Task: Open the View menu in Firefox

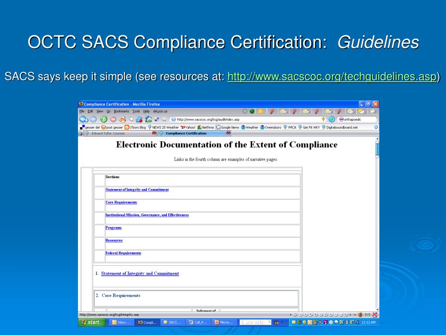Action: [100, 111]
